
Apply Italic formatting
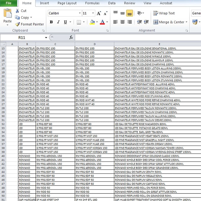[58, 22]
